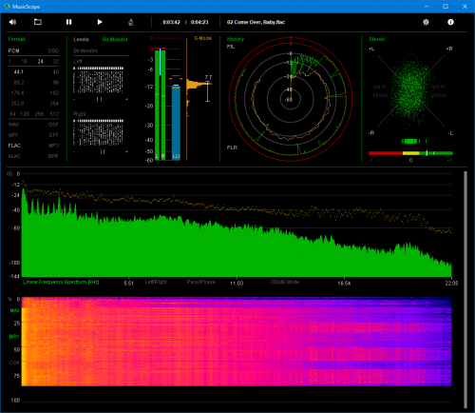The image size is (475, 413).
Task: Enable the -200dB Mode option
Action: pos(284,282)
